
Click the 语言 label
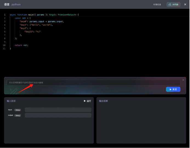coord(7,4)
